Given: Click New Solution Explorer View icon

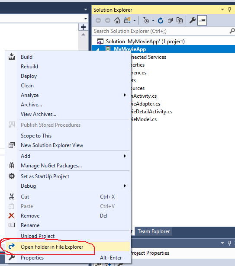Looking at the screenshot, I should pos(12,145).
